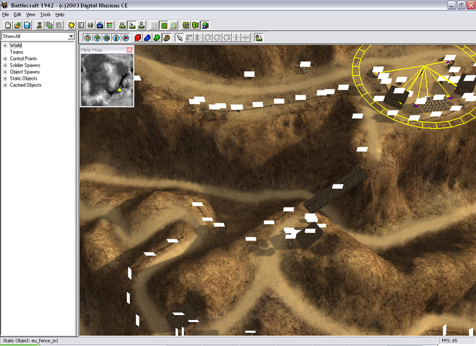Image resolution: width=476 pixels, height=346 pixels.
Task: Click the New file icon
Action: tap(8, 26)
